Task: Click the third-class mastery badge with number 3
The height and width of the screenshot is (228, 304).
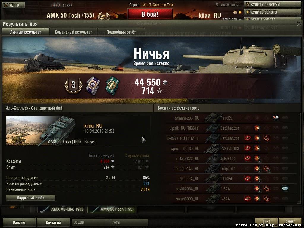Action: click(73, 85)
